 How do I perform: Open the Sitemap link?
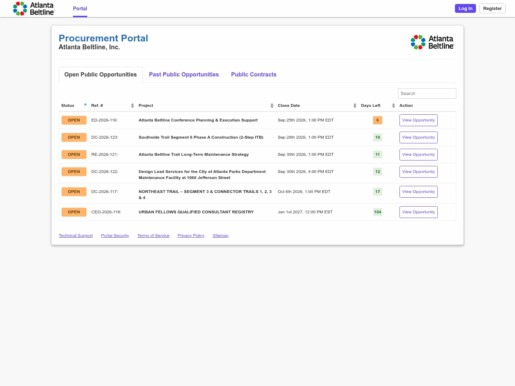[x=220, y=236]
